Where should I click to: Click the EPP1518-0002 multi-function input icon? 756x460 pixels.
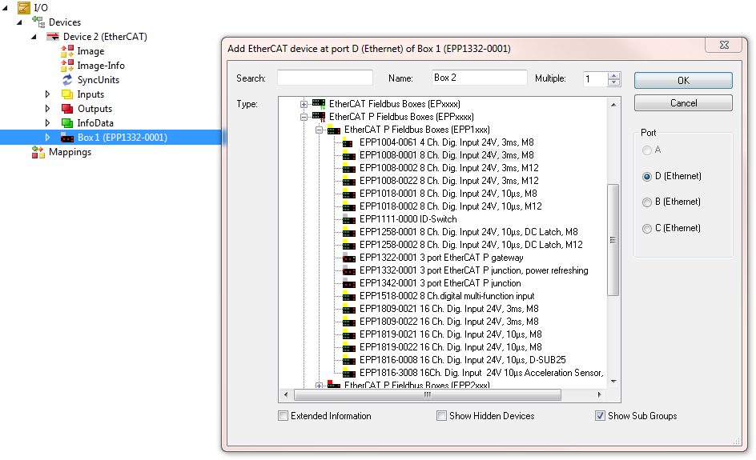coord(349,296)
